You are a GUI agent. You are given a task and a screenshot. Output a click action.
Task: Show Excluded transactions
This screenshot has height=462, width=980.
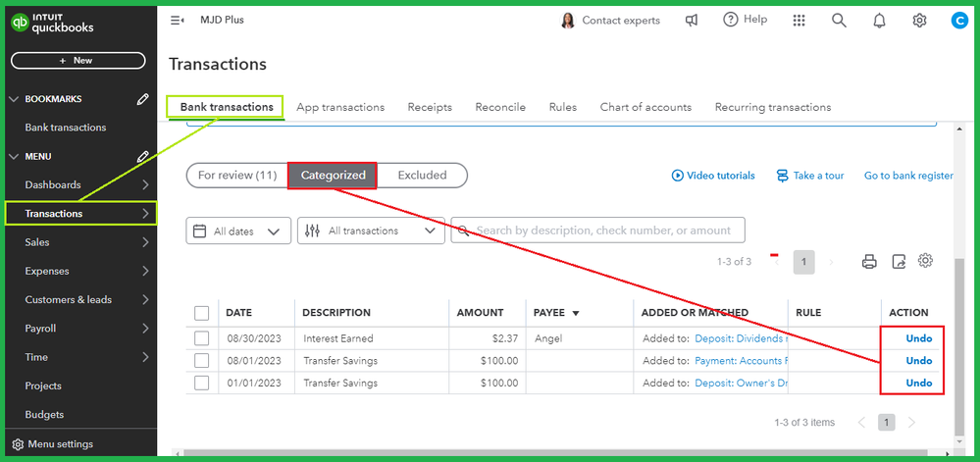pos(422,176)
